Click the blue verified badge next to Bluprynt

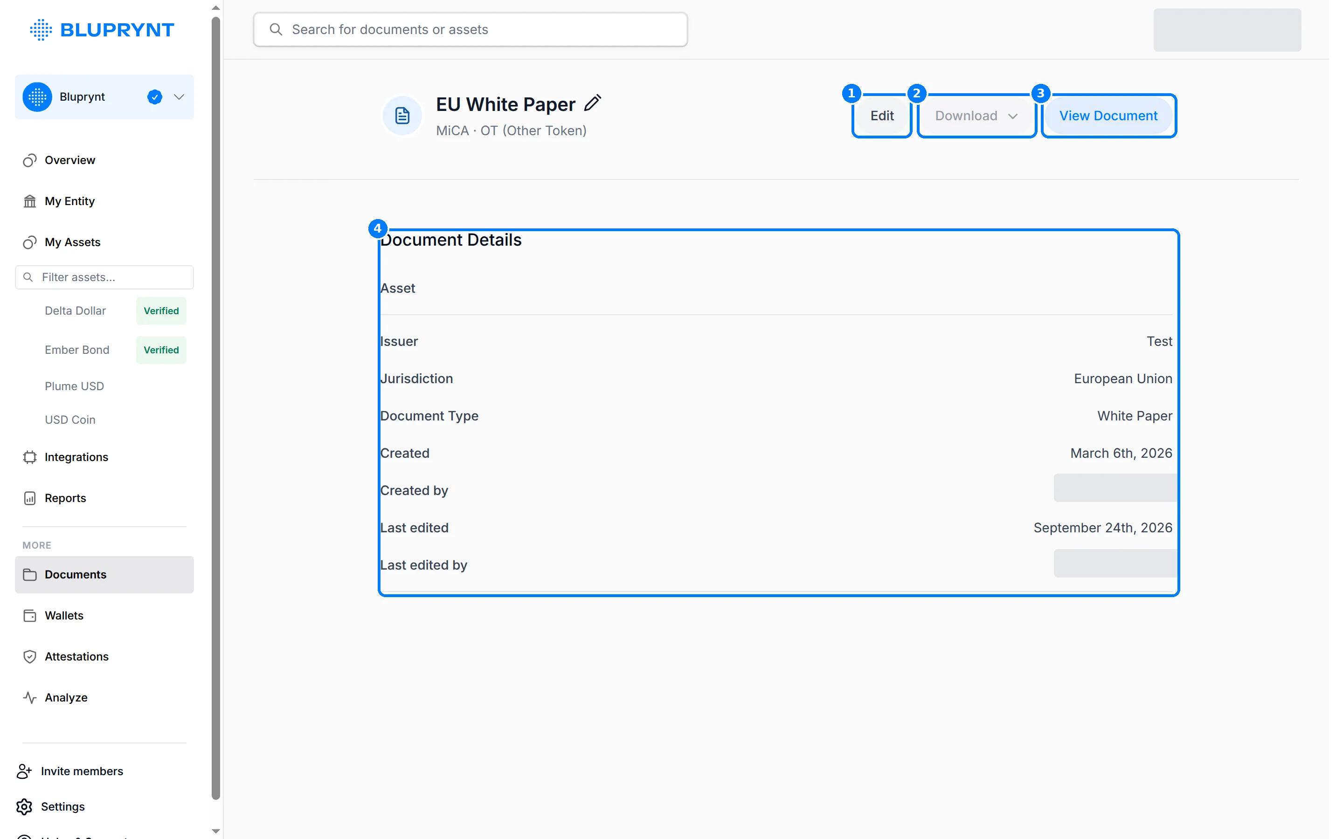coord(155,97)
